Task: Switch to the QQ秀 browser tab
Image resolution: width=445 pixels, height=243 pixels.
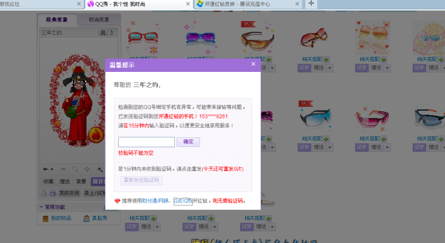Action: pyautogui.click(x=139, y=4)
